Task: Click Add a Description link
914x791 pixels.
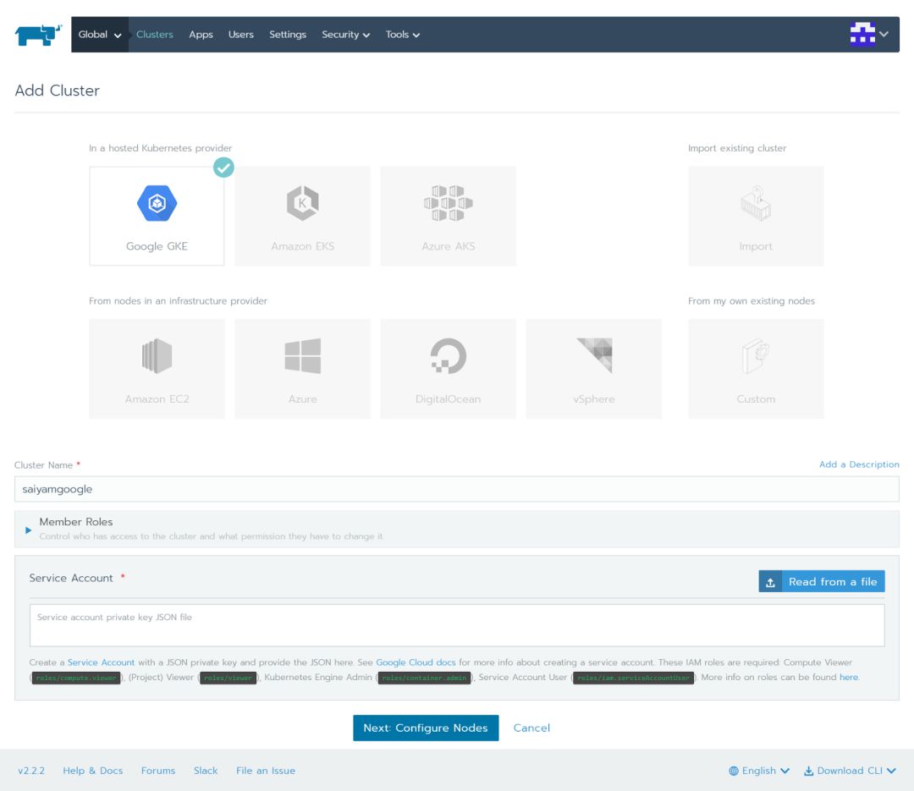Action: pyautogui.click(x=859, y=464)
